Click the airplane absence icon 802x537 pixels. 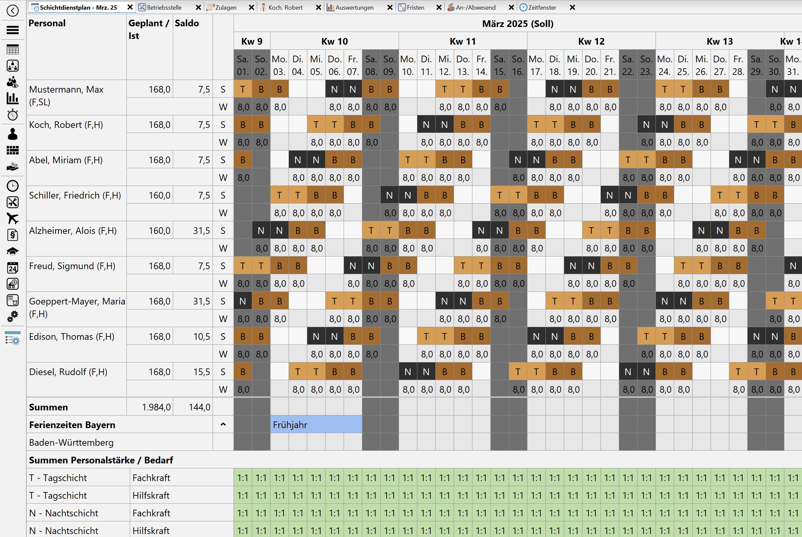(13, 218)
